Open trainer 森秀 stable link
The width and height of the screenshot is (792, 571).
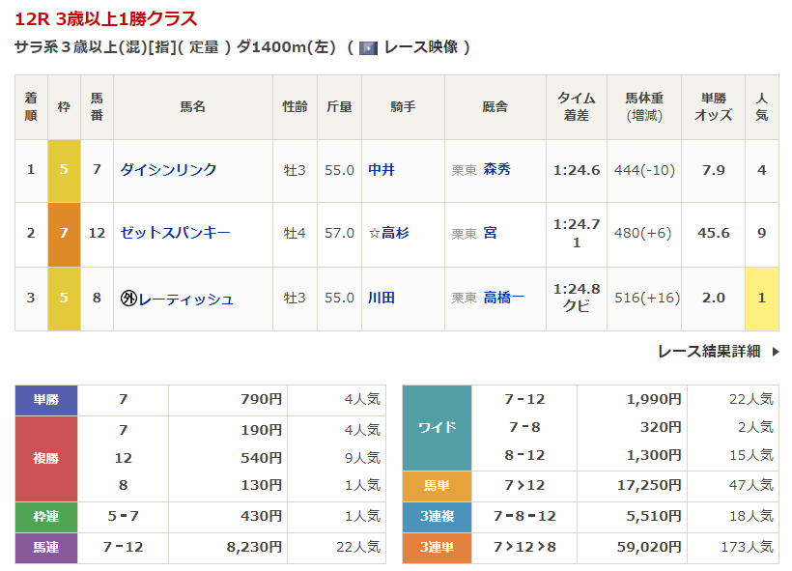pyautogui.click(x=497, y=169)
